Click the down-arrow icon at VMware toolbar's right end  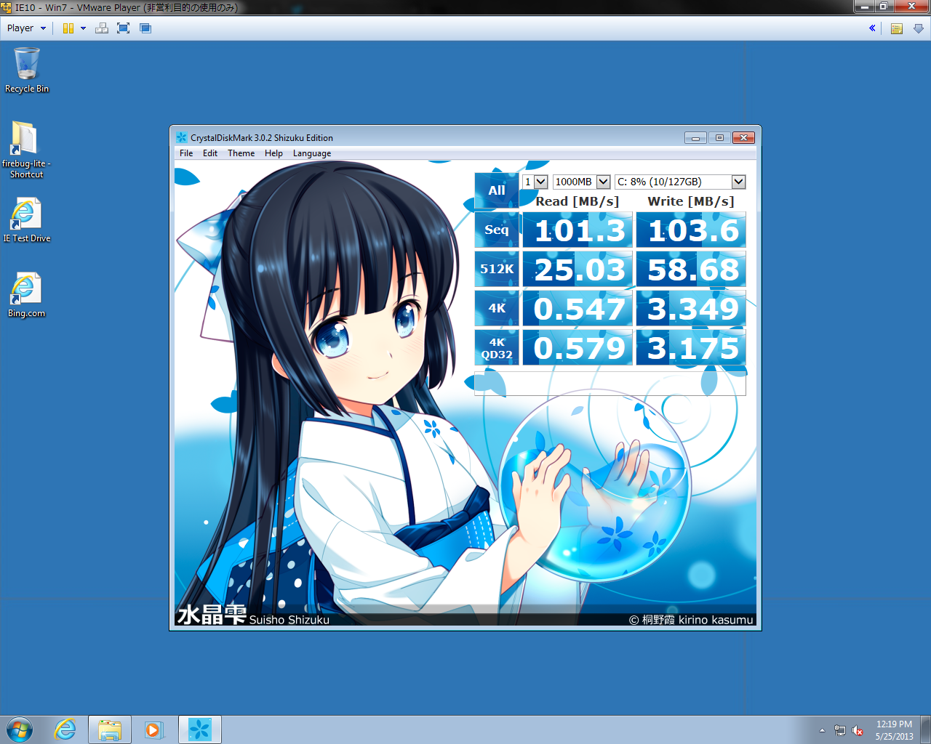tap(919, 28)
